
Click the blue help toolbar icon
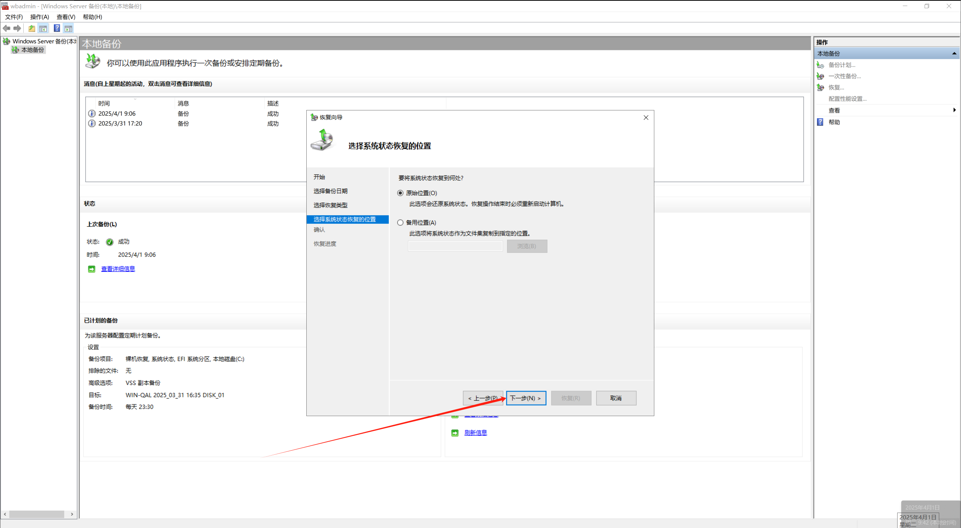tap(57, 28)
